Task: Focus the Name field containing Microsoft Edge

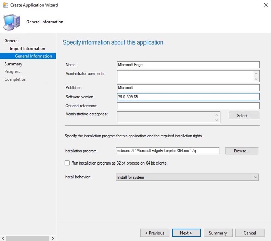Action: [x=188, y=65]
